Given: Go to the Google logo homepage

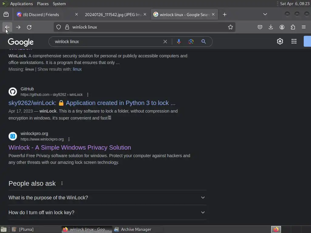Looking at the screenshot, I should [21, 42].
